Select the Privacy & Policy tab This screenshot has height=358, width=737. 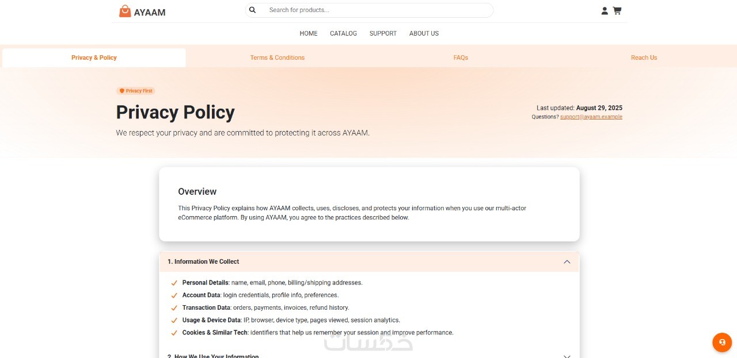[x=94, y=57]
